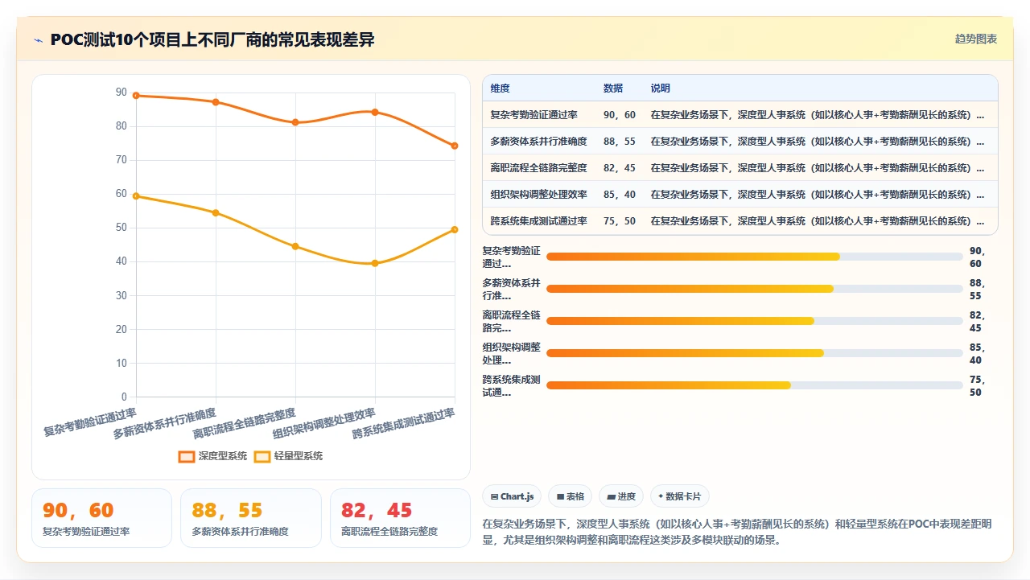
Task: Click 深度型系统 point at 组织架构调整处理效率
Action: [375, 112]
